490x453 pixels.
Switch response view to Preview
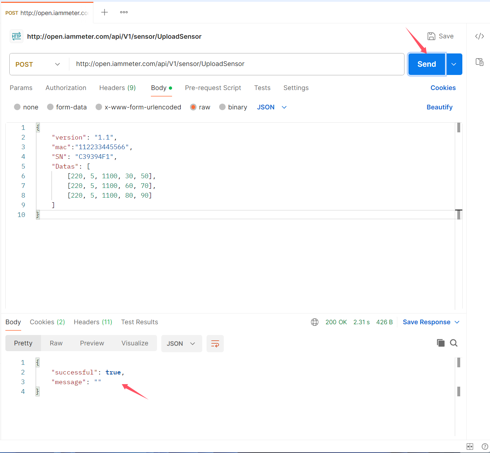(x=92, y=343)
